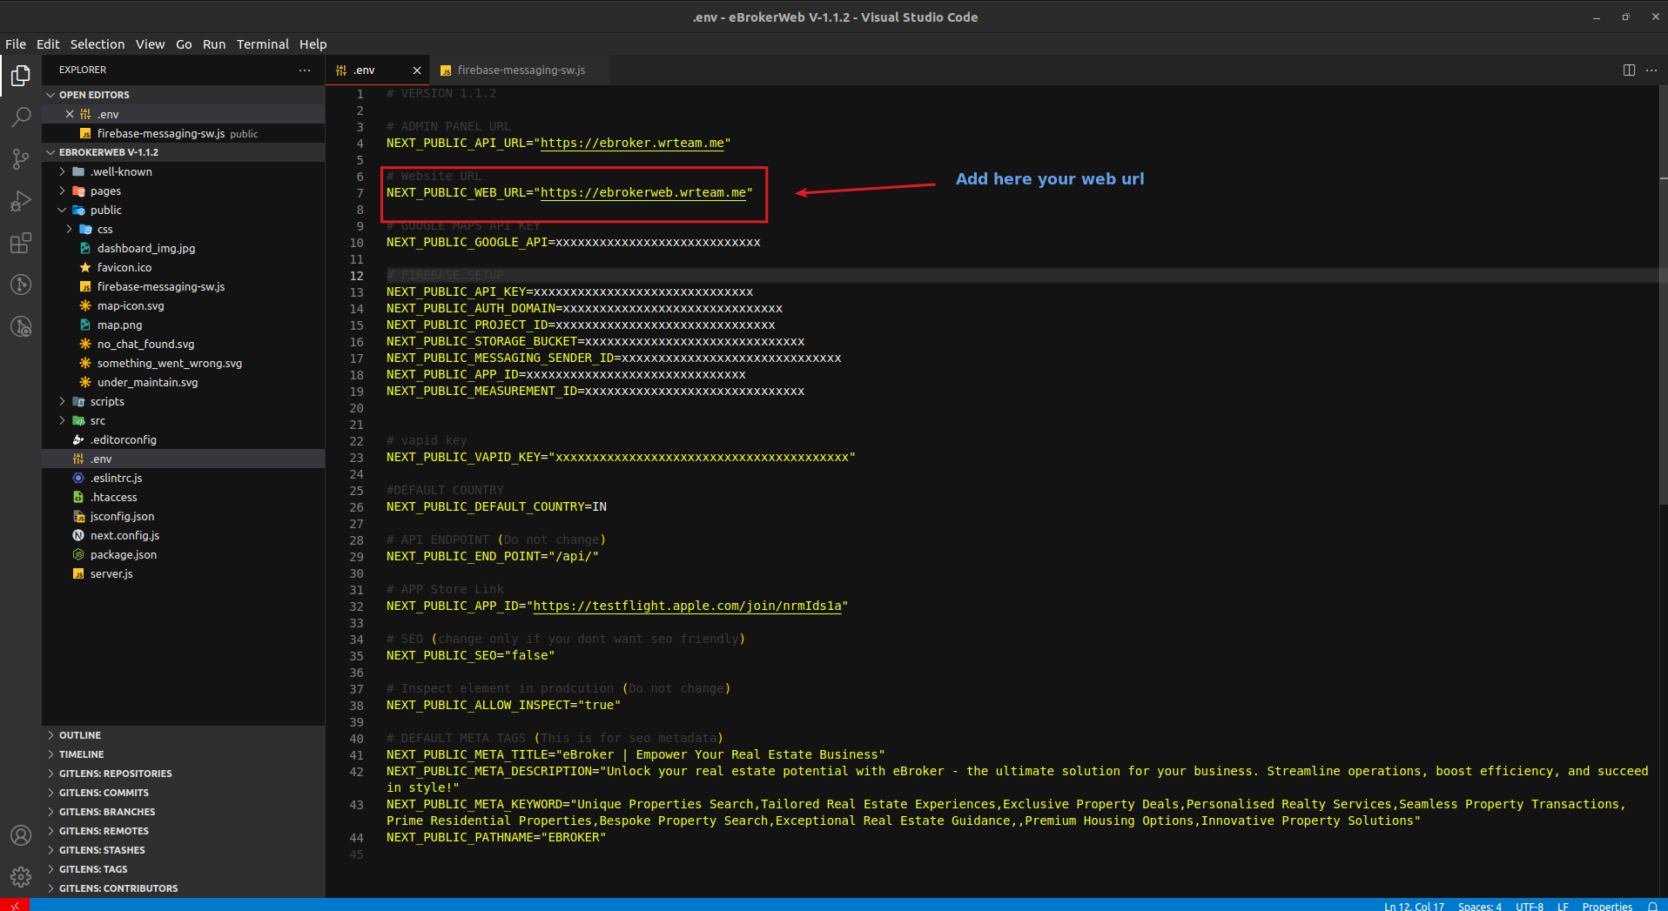
Task: Open the GitLens activity bar icon
Action: (21, 285)
